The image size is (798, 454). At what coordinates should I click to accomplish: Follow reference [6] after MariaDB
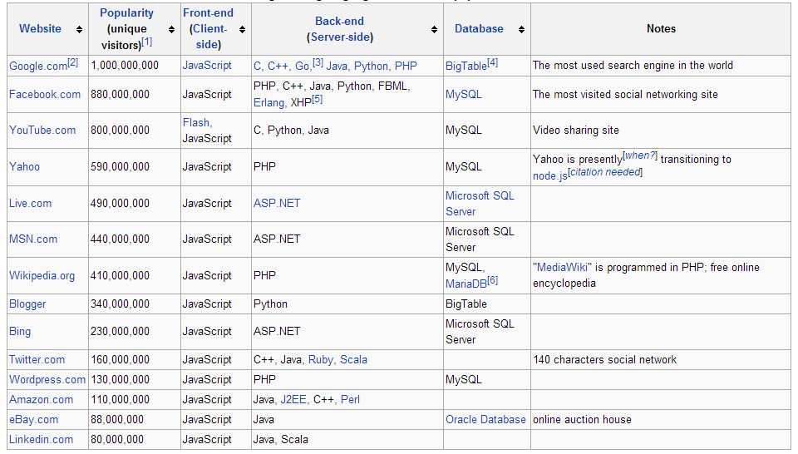click(493, 280)
